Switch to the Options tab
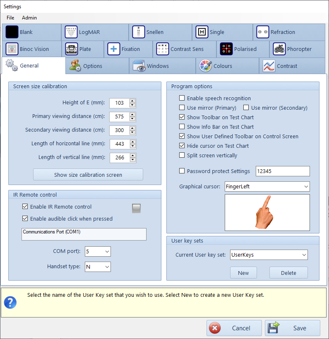 click(x=92, y=66)
